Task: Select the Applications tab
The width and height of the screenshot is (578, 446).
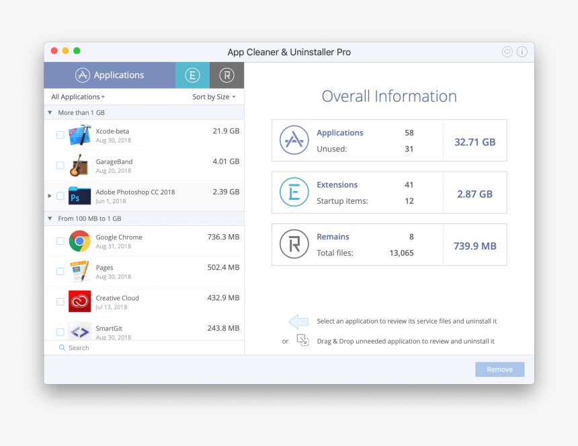Action: click(x=110, y=75)
